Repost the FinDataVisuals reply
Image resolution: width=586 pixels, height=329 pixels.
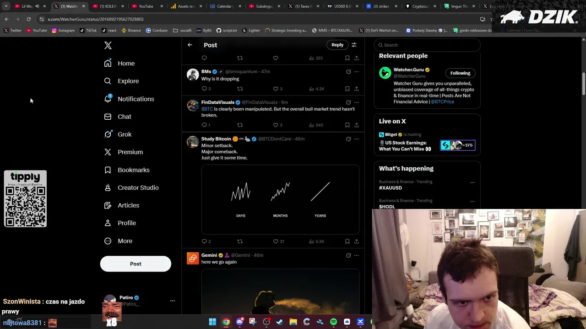pyautogui.click(x=240, y=125)
